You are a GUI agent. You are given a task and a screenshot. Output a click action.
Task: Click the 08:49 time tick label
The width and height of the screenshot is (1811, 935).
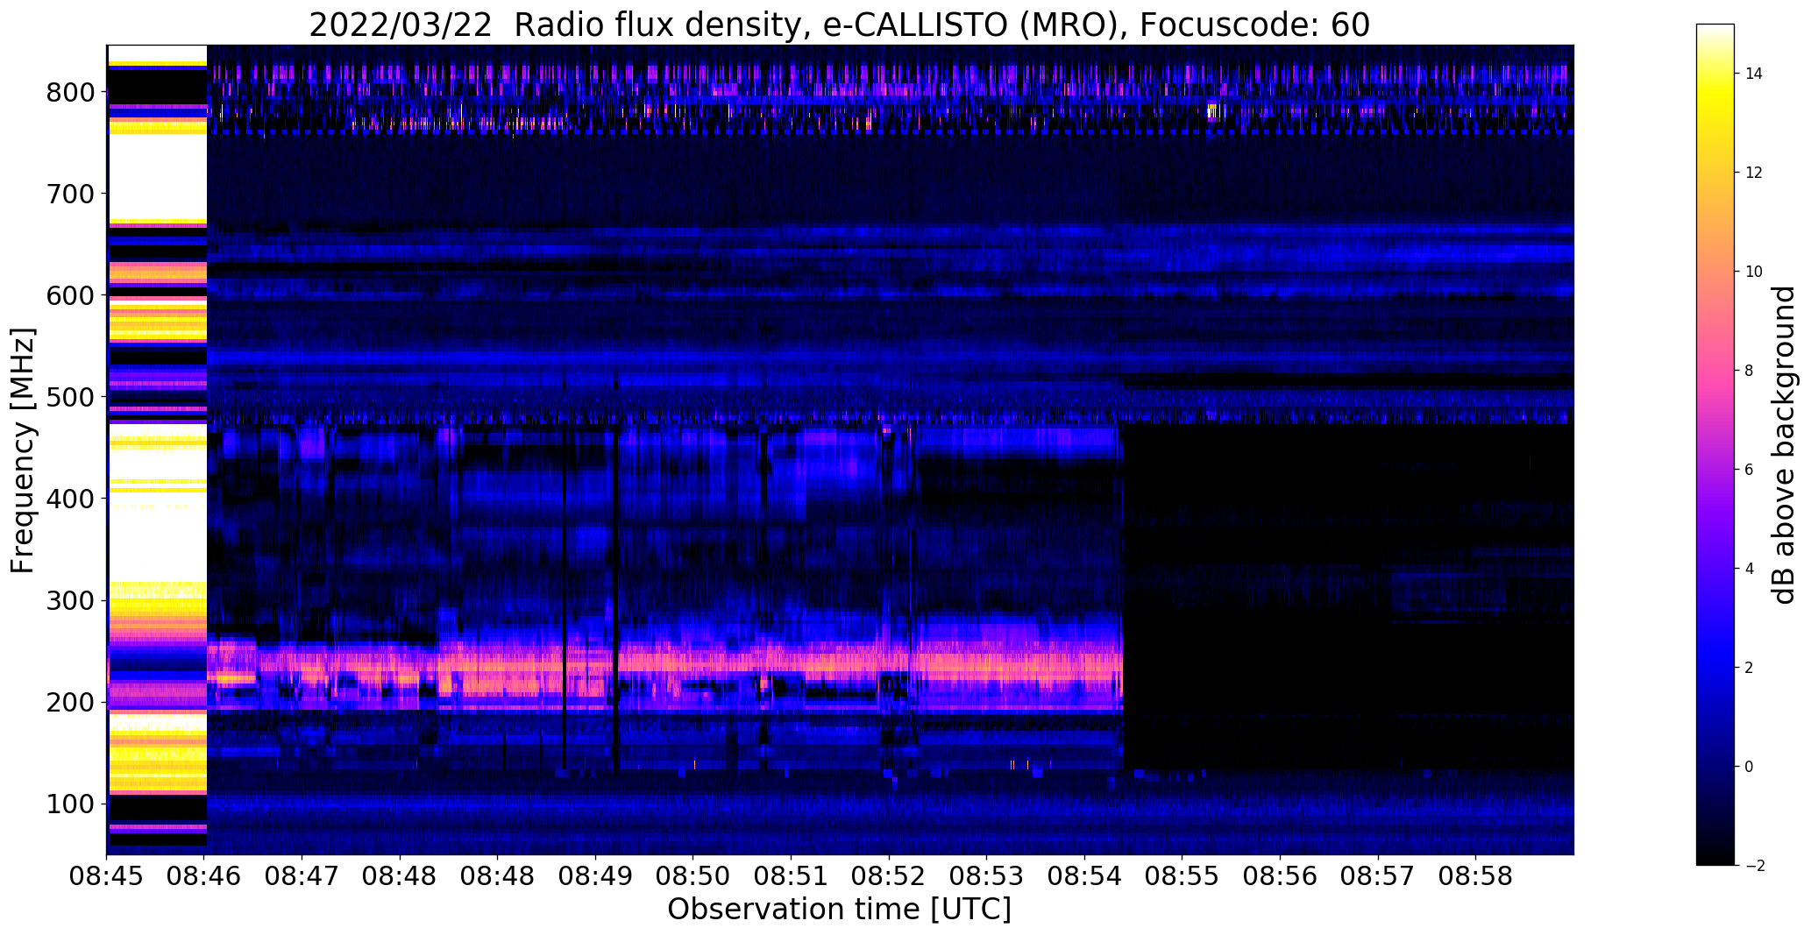[596, 876]
